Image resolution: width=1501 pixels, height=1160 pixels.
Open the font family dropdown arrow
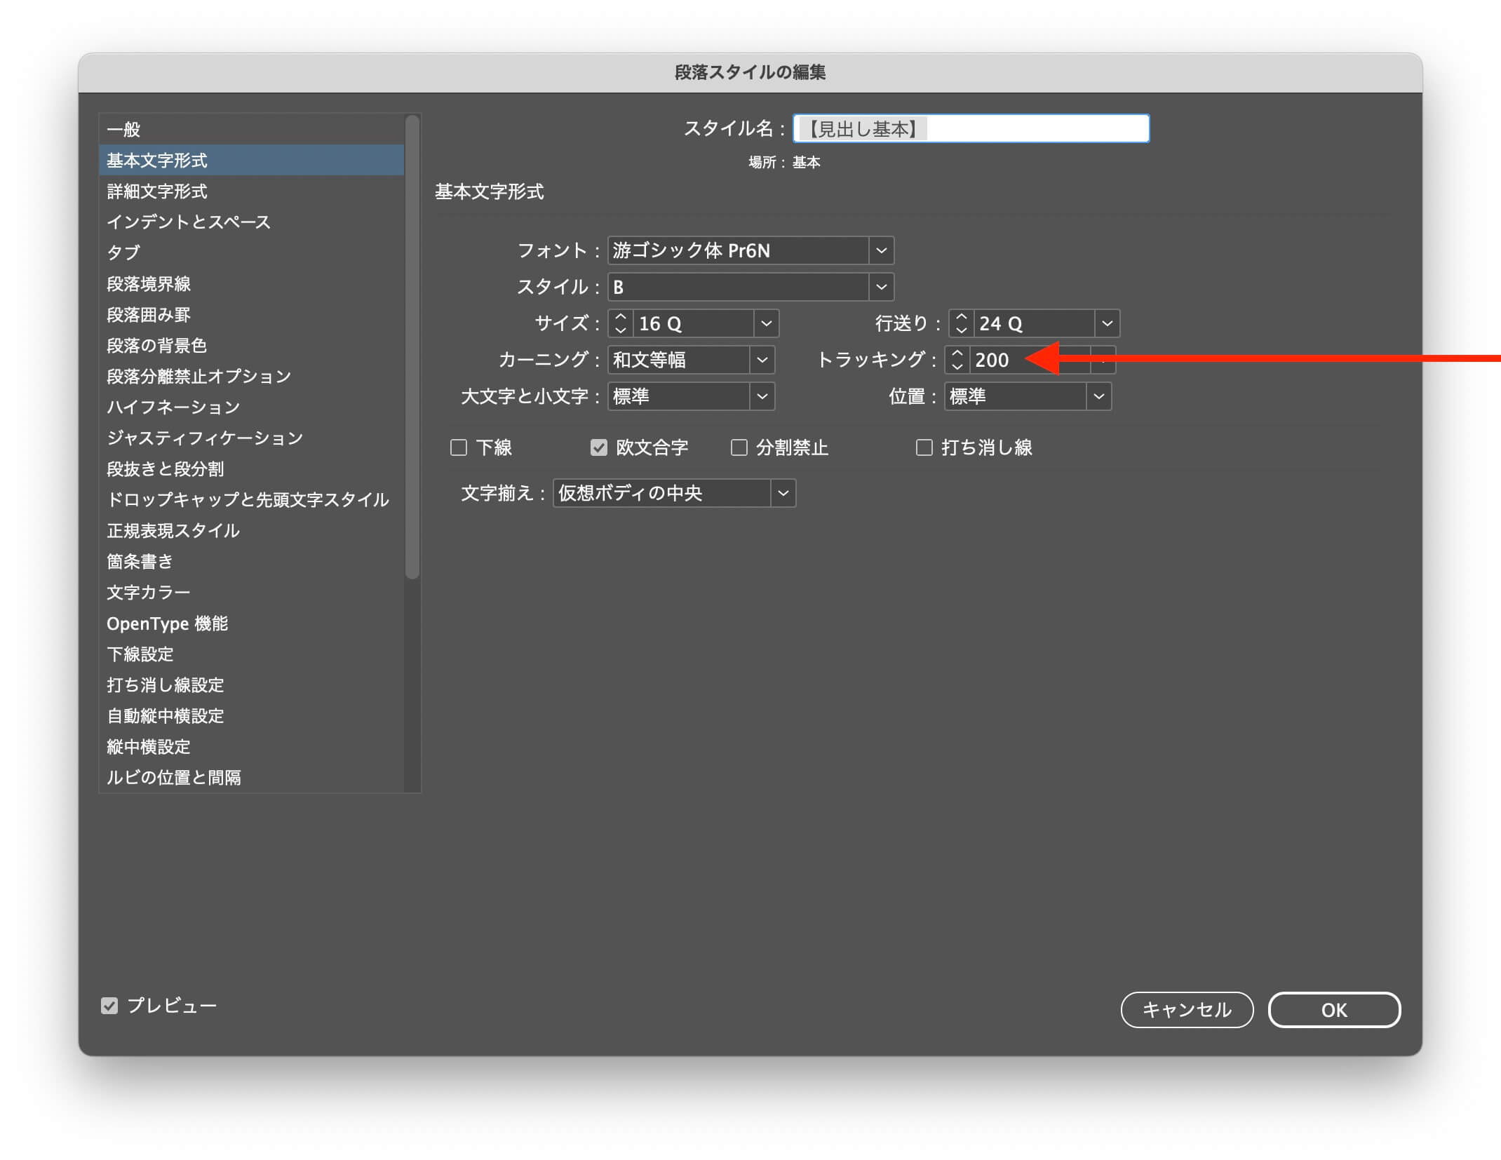pos(881,250)
